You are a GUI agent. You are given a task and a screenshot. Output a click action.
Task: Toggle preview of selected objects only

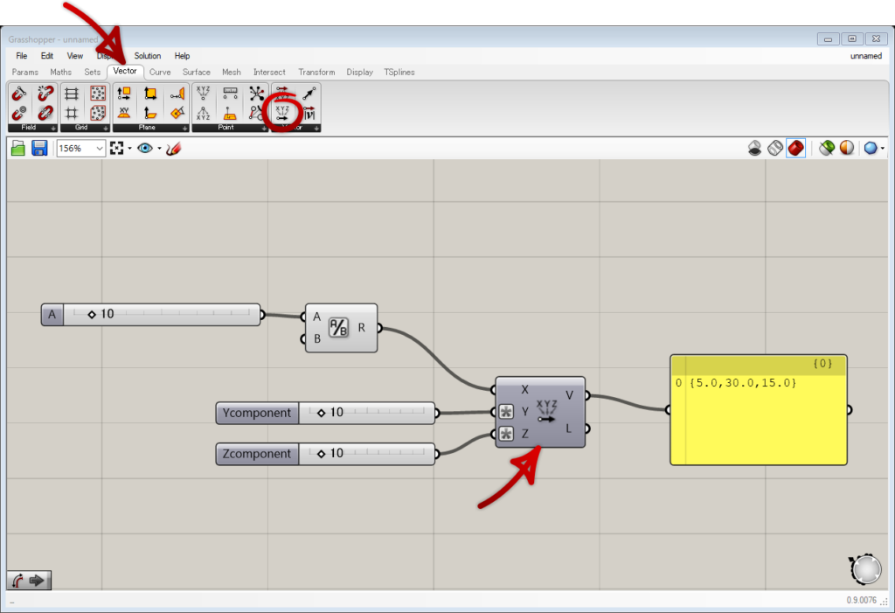pos(826,149)
